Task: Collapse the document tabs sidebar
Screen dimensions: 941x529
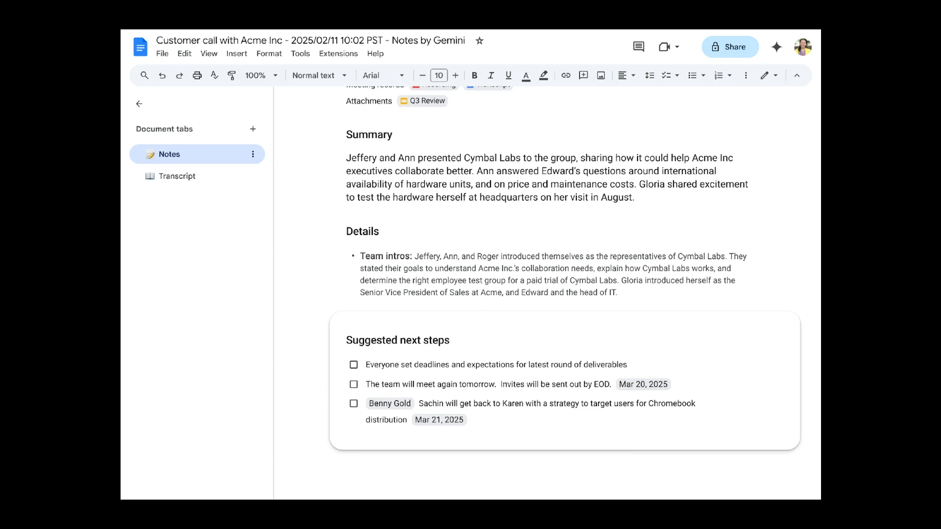Action: tap(139, 103)
